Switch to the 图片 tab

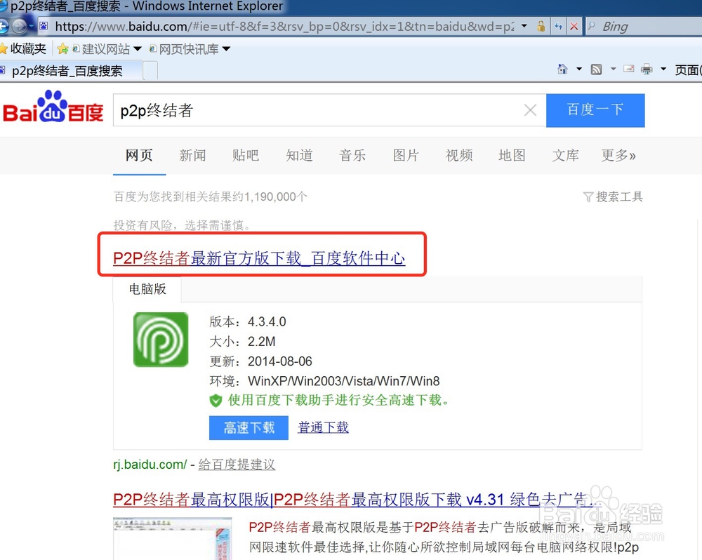406,155
